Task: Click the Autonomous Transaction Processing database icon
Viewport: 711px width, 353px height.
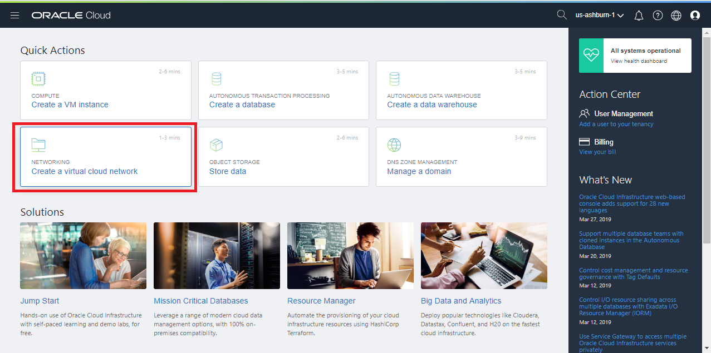Action: (216, 79)
